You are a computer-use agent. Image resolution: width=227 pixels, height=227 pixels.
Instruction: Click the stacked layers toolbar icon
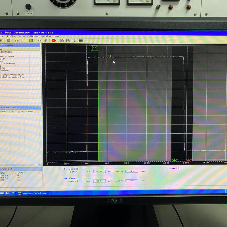tap(45, 41)
